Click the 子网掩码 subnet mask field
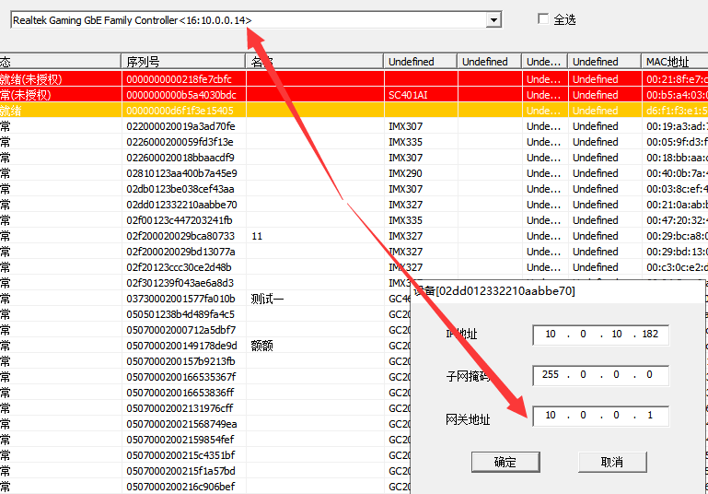 (x=600, y=375)
